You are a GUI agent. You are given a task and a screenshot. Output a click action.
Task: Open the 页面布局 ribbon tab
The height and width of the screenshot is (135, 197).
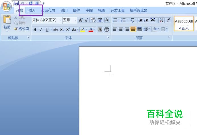pyautogui.click(x=48, y=10)
